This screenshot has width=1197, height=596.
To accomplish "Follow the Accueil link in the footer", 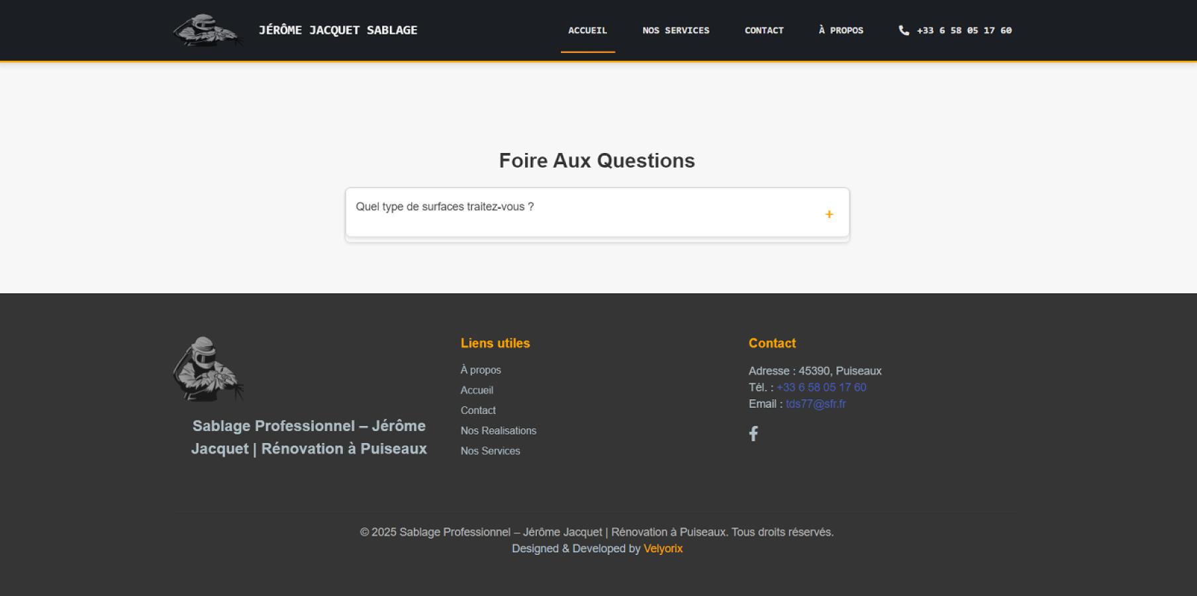I will click(477, 391).
